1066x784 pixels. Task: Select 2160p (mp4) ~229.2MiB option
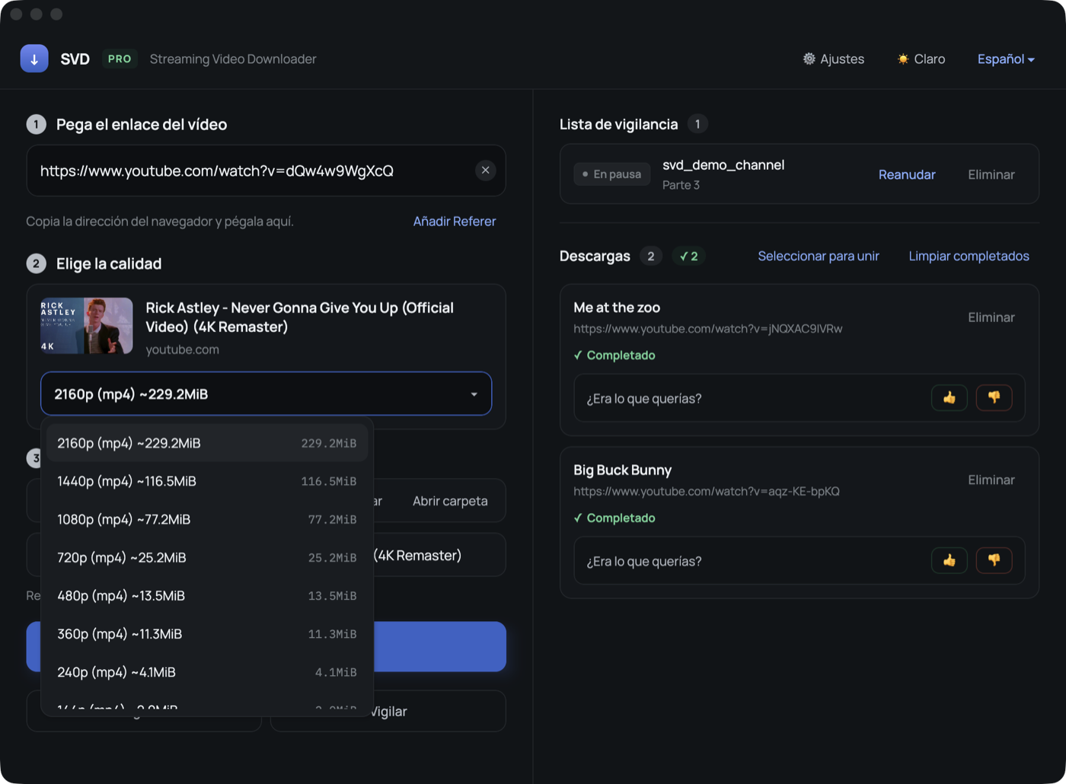coord(207,443)
